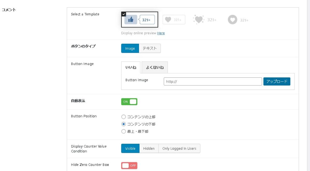Enable the Hide Zero Counter Box switch
This screenshot has width=310, height=171.
click(x=129, y=166)
